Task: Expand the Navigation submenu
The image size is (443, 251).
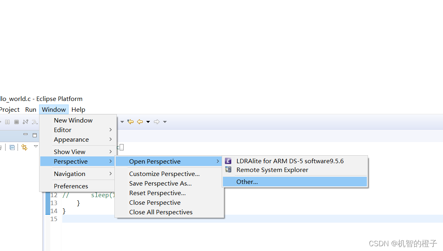Action: 78,174
